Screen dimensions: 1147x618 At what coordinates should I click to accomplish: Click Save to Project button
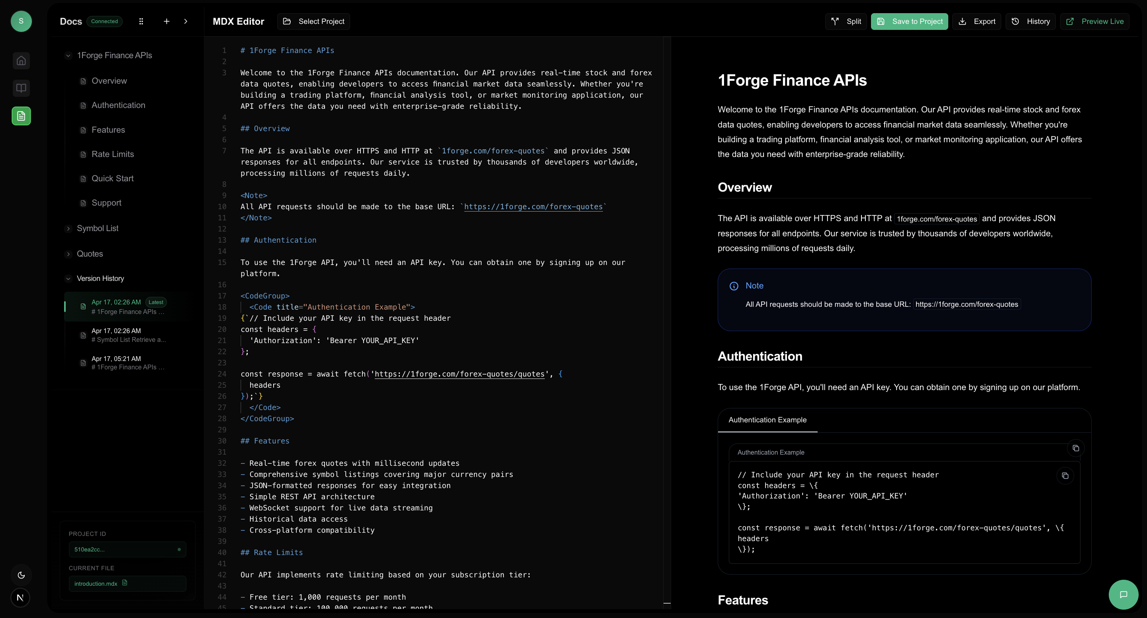[909, 22]
